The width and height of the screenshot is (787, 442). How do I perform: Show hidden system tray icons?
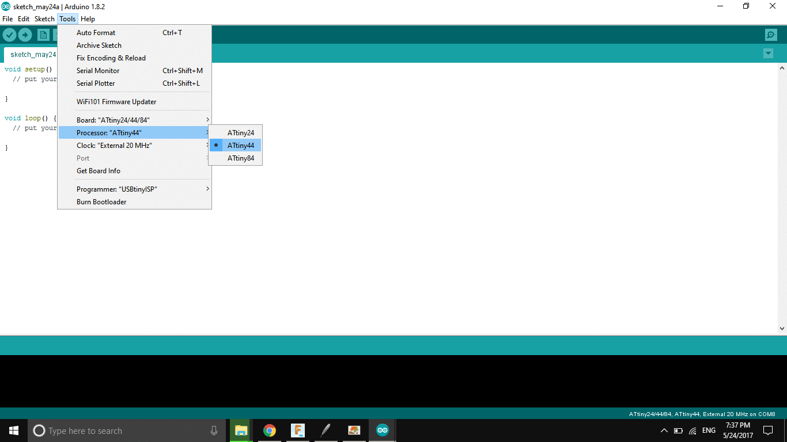pyautogui.click(x=664, y=430)
